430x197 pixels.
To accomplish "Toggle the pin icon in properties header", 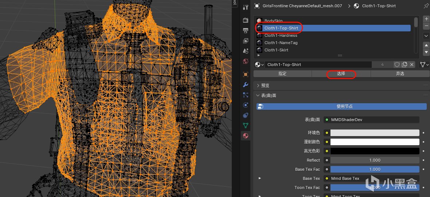I will click(x=426, y=6).
